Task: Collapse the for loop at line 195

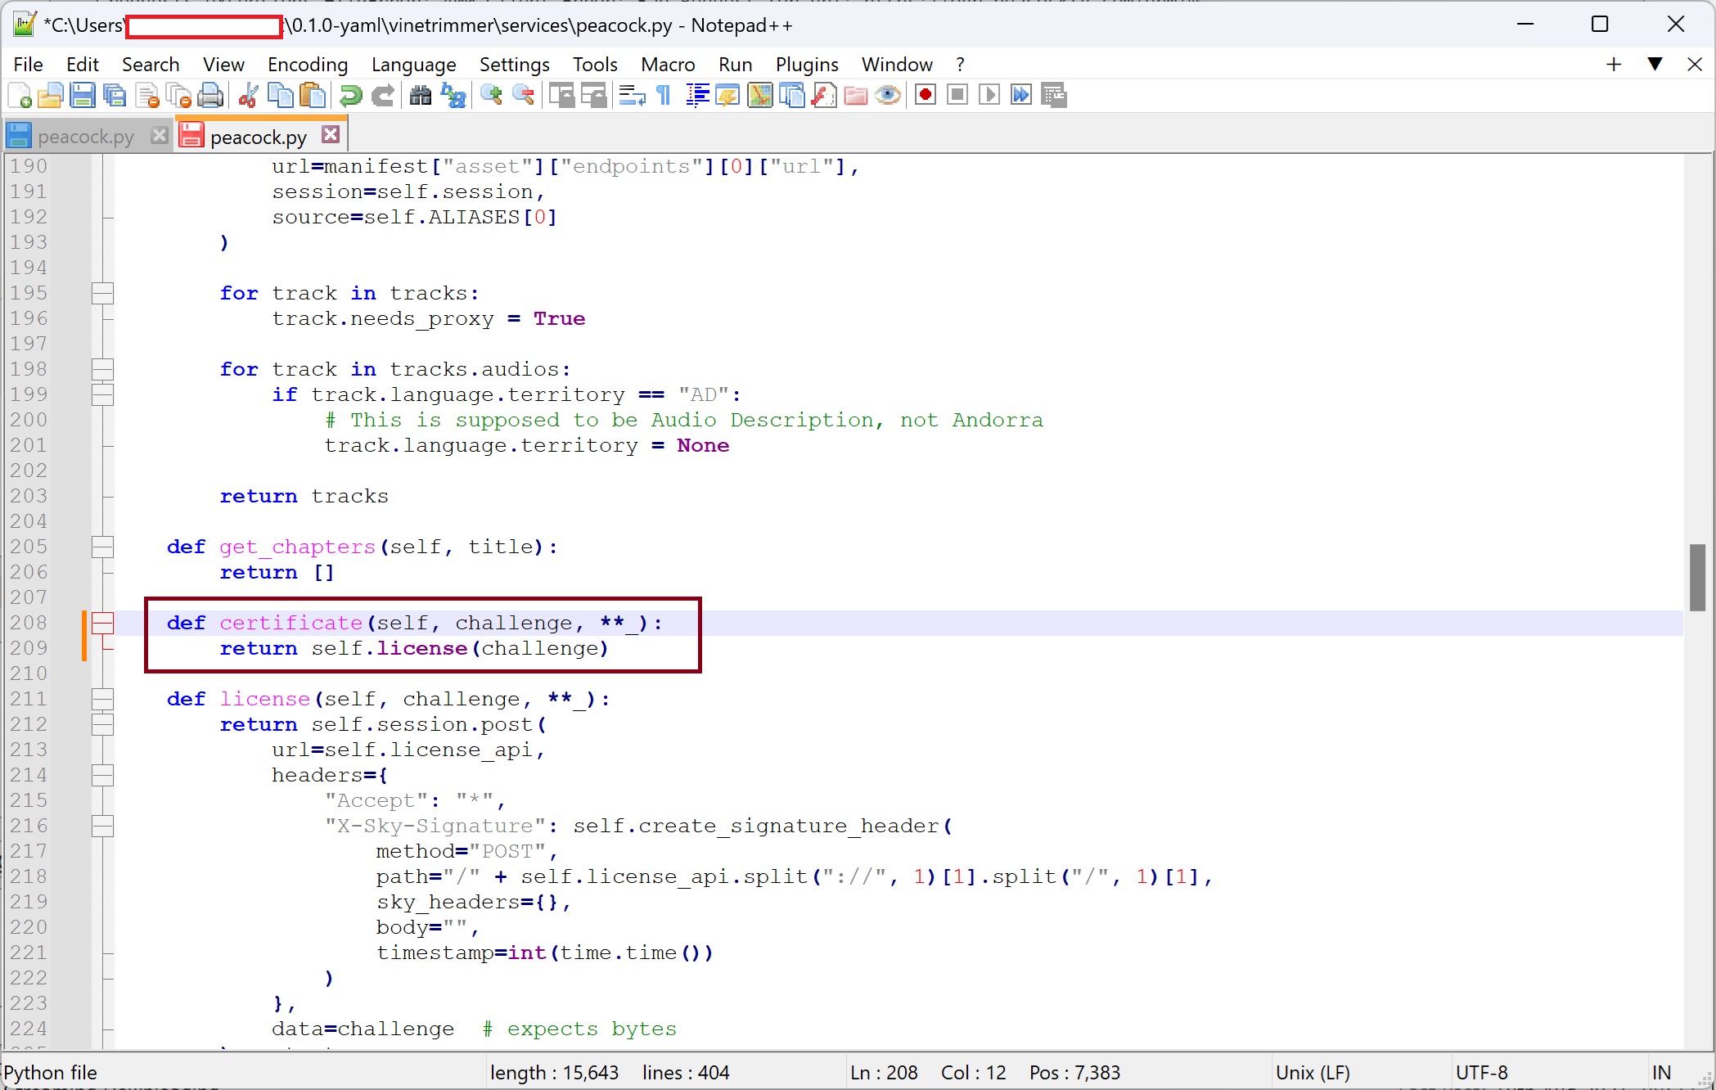Action: point(102,294)
